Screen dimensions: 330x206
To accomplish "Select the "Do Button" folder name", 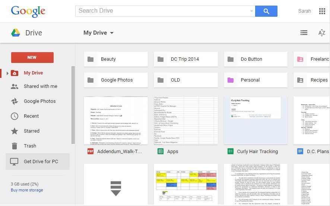I will click(251, 59).
